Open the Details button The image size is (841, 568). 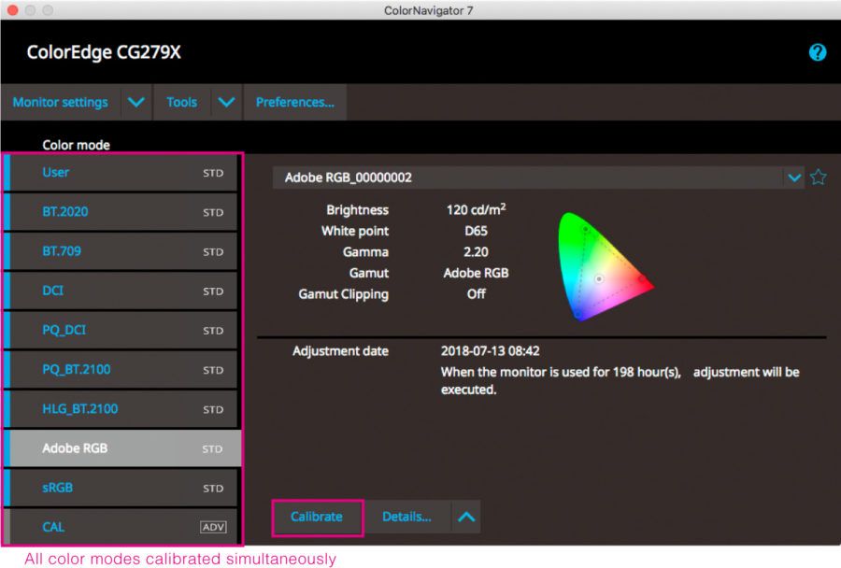click(407, 517)
